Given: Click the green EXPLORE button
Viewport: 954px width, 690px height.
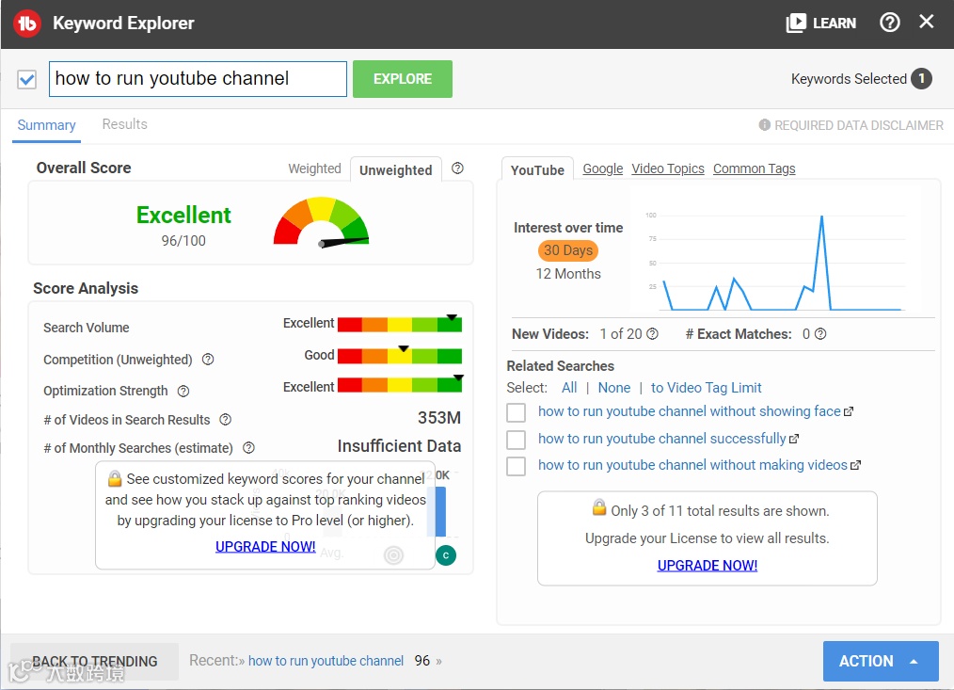Looking at the screenshot, I should (x=402, y=79).
